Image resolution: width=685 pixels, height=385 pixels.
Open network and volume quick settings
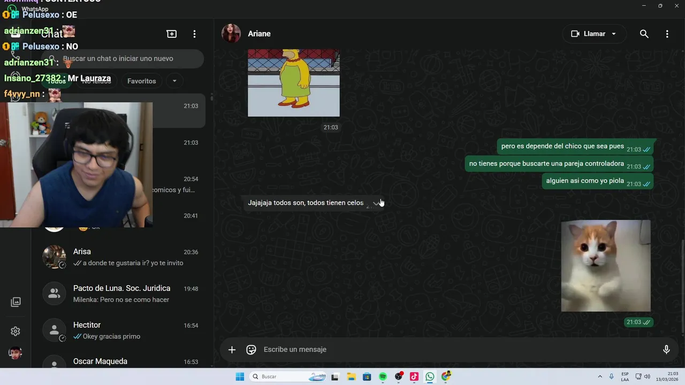coord(643,376)
